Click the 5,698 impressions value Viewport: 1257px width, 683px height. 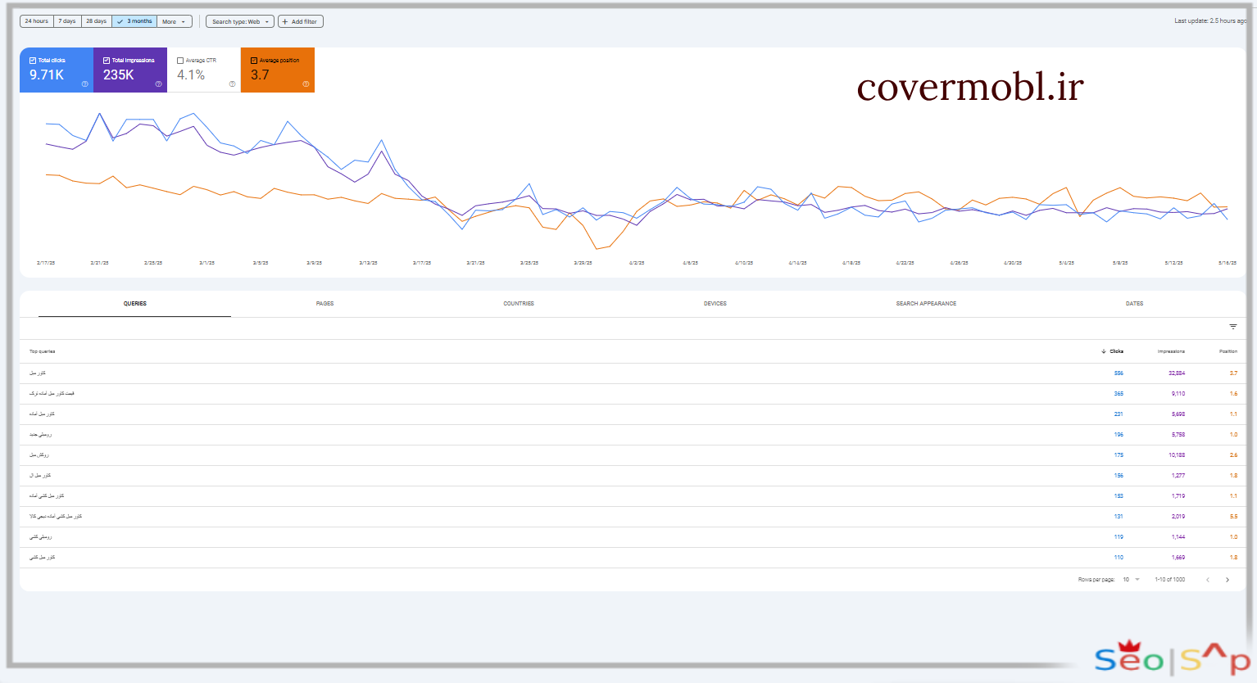coord(1178,414)
